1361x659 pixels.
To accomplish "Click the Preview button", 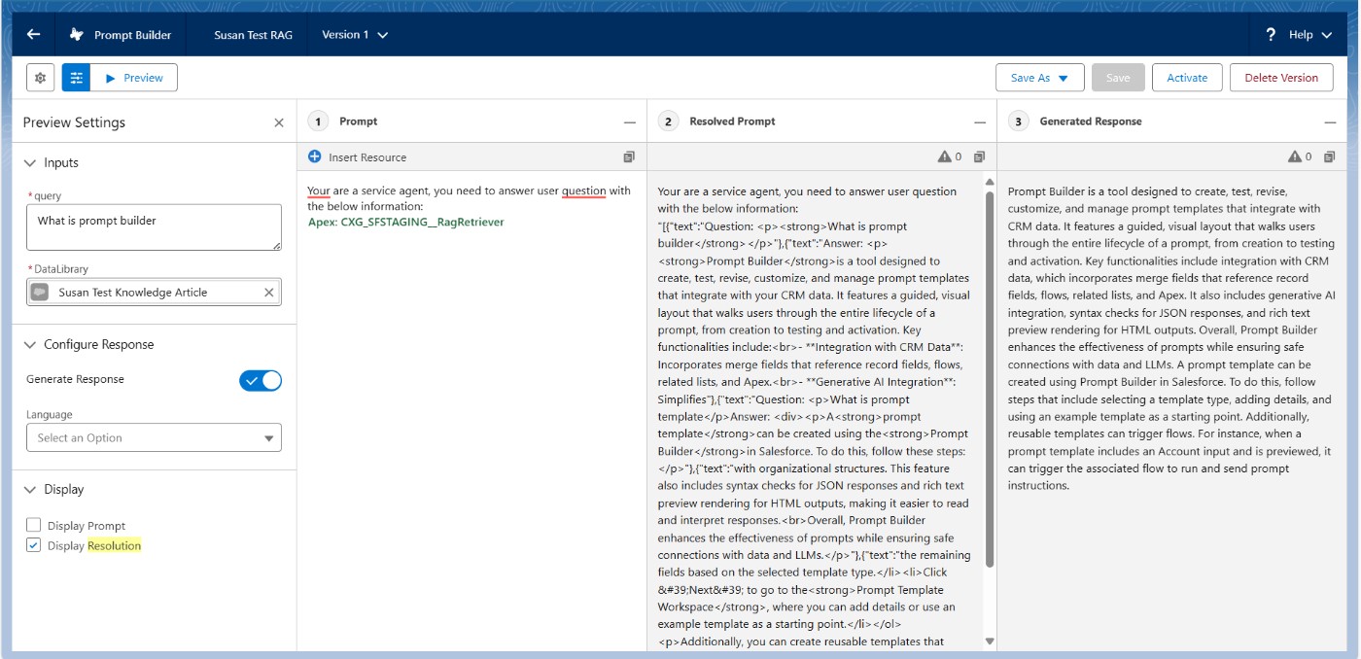I will pyautogui.click(x=134, y=78).
